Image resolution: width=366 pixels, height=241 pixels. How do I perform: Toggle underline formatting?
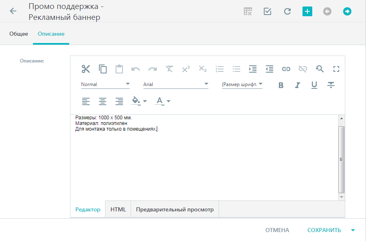click(314, 85)
